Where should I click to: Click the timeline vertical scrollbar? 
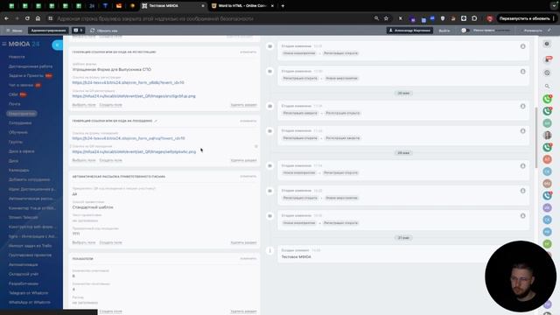click(535, 138)
